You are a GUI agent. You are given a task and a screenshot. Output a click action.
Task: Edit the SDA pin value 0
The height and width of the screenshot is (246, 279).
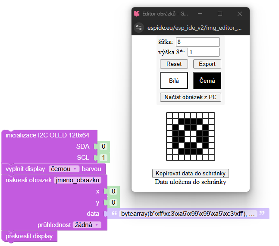103,146
